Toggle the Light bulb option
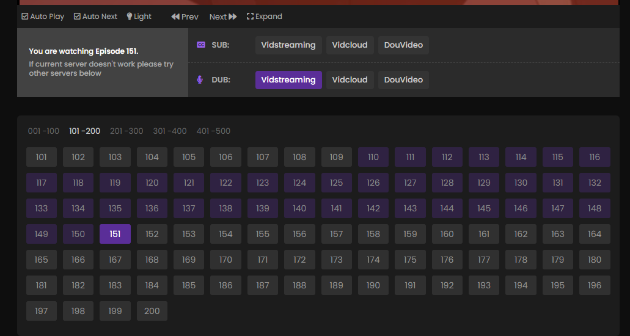Image resolution: width=630 pixels, height=336 pixels. (139, 16)
